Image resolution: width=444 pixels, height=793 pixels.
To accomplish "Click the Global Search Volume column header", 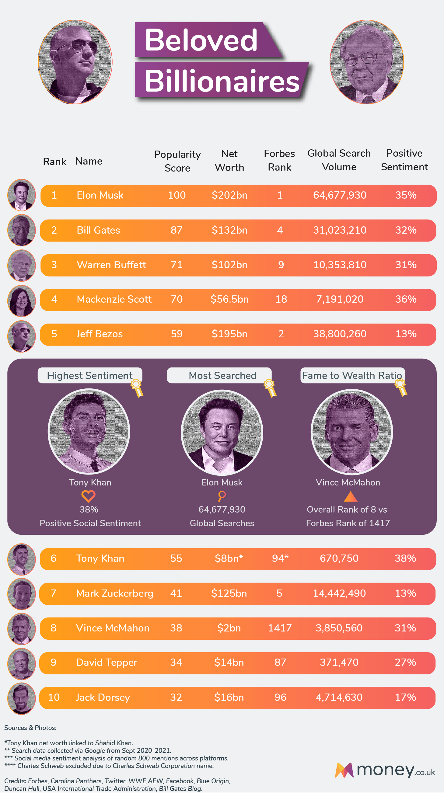I will (339, 160).
